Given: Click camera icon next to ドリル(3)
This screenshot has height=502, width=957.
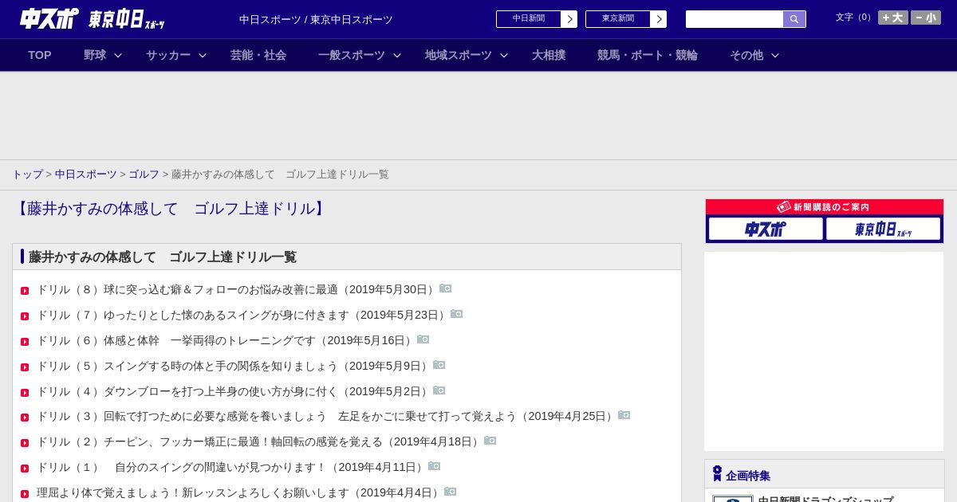Looking at the screenshot, I should pos(624,415).
